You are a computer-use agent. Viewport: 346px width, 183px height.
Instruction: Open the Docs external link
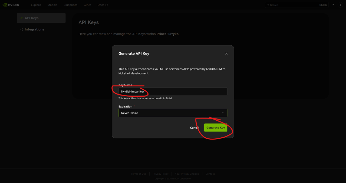click(x=103, y=5)
